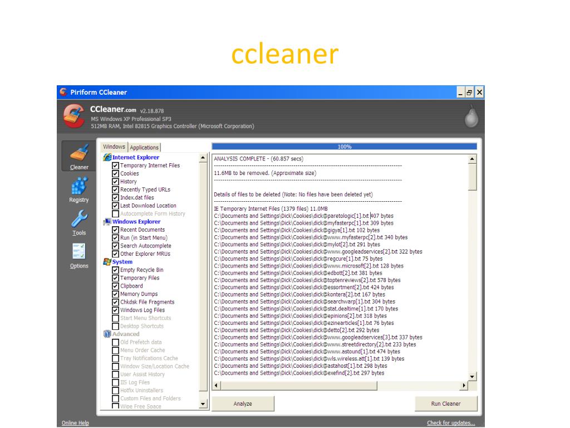
Task: Select IE Temporary Internet Files summary line
Action: point(271,209)
